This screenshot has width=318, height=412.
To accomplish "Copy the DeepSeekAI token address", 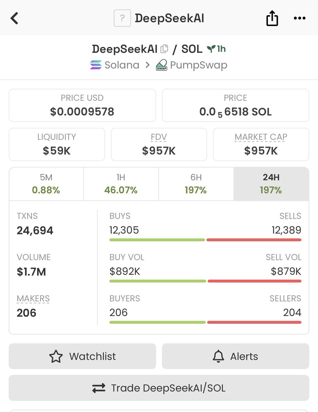I will pyautogui.click(x=164, y=48).
